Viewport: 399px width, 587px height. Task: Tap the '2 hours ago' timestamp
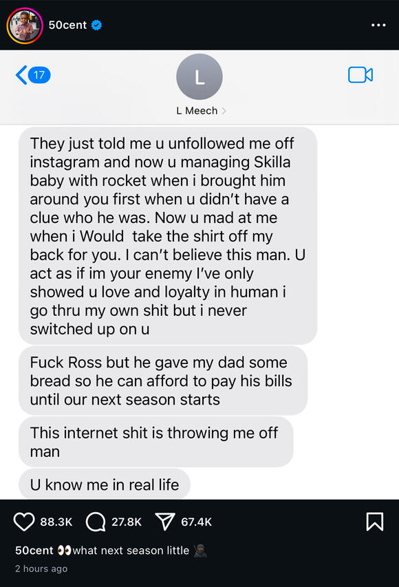tap(41, 568)
